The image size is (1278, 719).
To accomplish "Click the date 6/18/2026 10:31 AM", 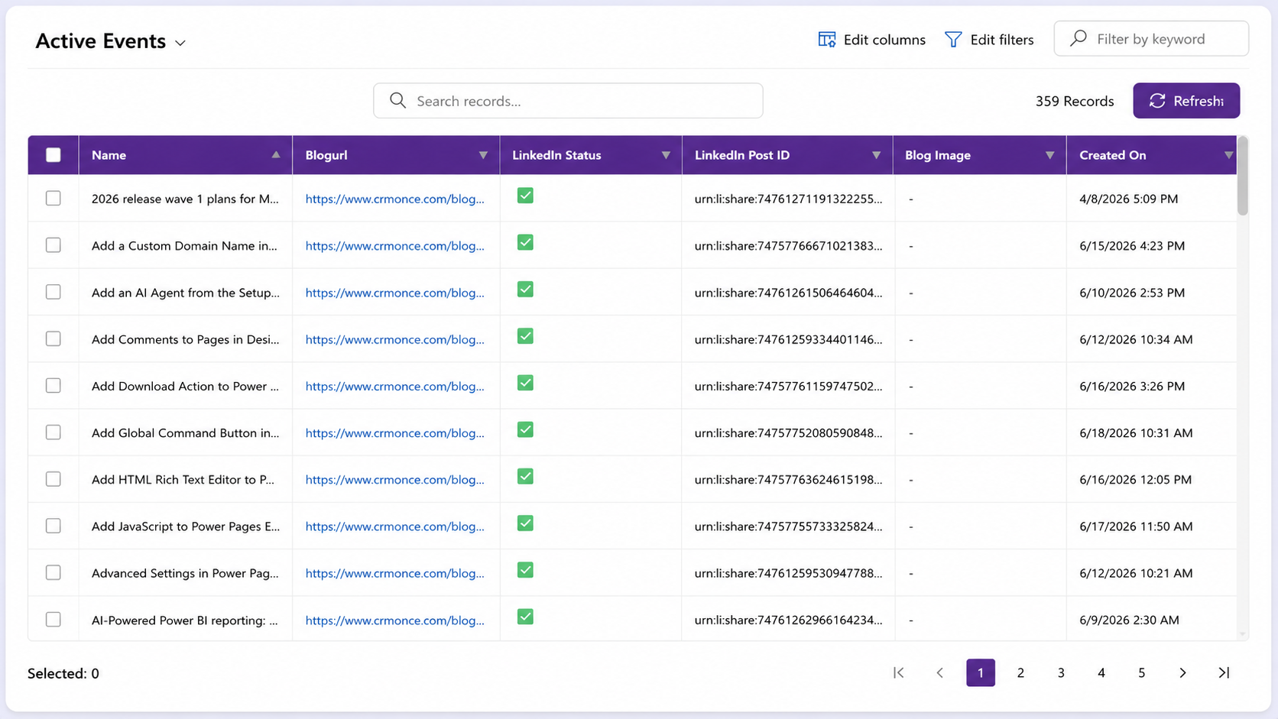I will (1136, 432).
